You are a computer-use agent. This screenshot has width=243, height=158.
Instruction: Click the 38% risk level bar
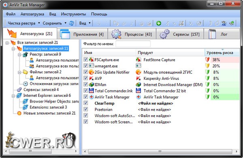pyautogui.click(x=225, y=60)
